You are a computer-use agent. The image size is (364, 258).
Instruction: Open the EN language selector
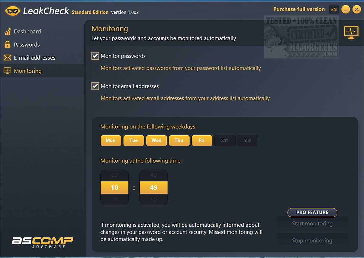click(334, 9)
